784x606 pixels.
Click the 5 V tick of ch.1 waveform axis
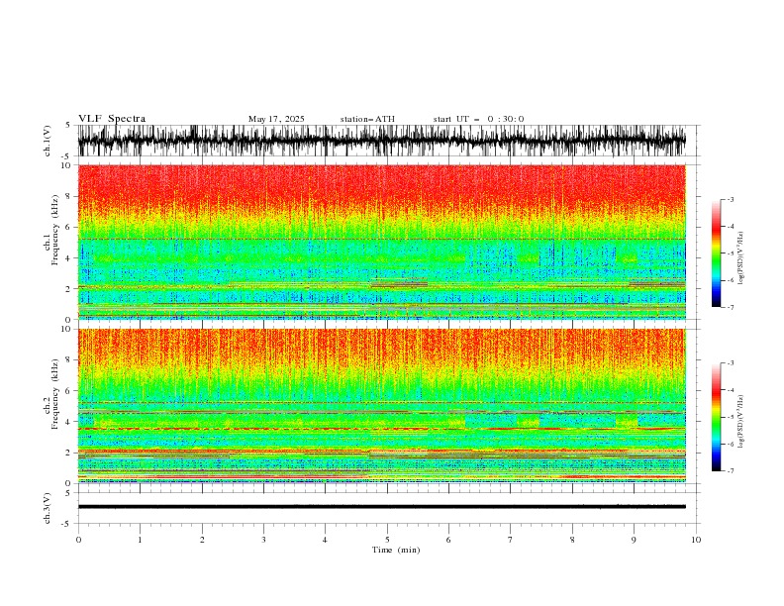(67, 126)
